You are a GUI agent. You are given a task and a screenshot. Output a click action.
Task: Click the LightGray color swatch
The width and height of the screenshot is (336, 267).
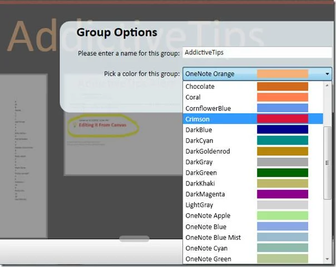(x=283, y=205)
